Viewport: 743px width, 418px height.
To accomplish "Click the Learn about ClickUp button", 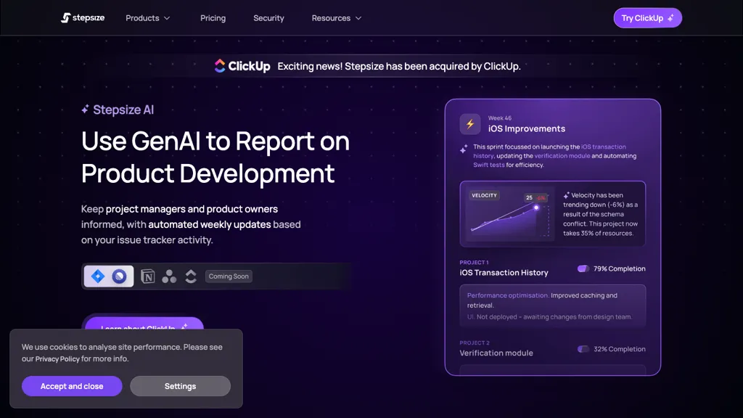I will click(x=144, y=324).
